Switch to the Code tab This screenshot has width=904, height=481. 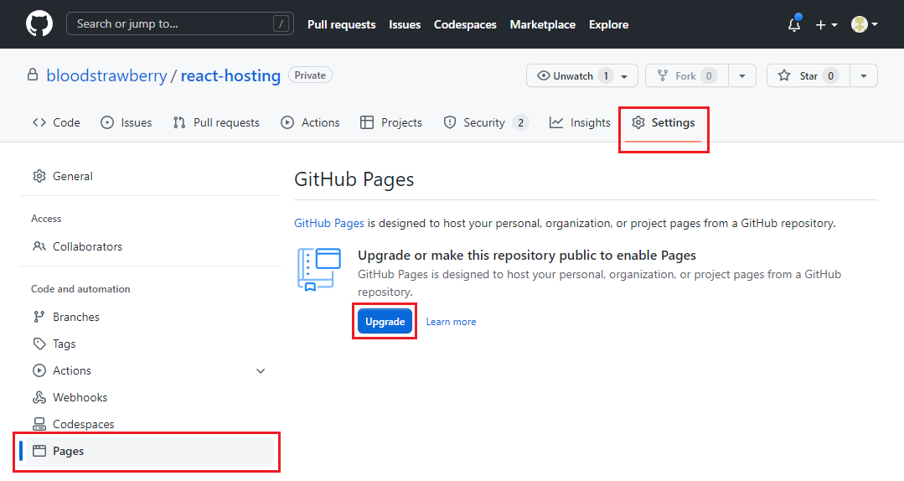(x=56, y=123)
